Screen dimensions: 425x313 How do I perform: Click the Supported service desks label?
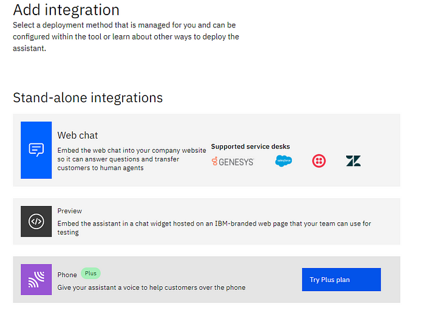tap(250, 146)
